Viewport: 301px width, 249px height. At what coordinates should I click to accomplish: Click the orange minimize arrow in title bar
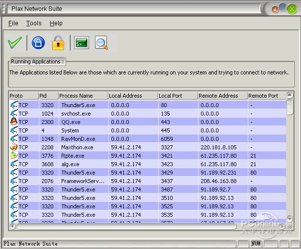click(275, 9)
